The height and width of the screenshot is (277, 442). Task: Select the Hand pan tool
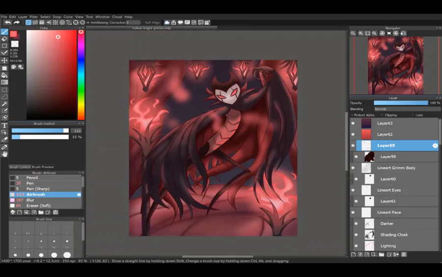click(4, 154)
